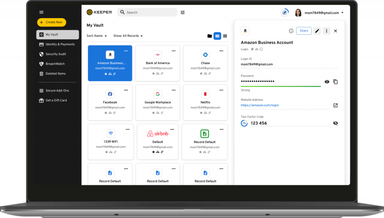Copy the password to clipboard
This screenshot has width=384, height=218.
click(x=336, y=82)
